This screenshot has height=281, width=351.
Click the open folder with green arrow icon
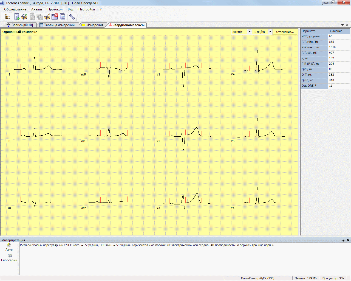click(24, 17)
